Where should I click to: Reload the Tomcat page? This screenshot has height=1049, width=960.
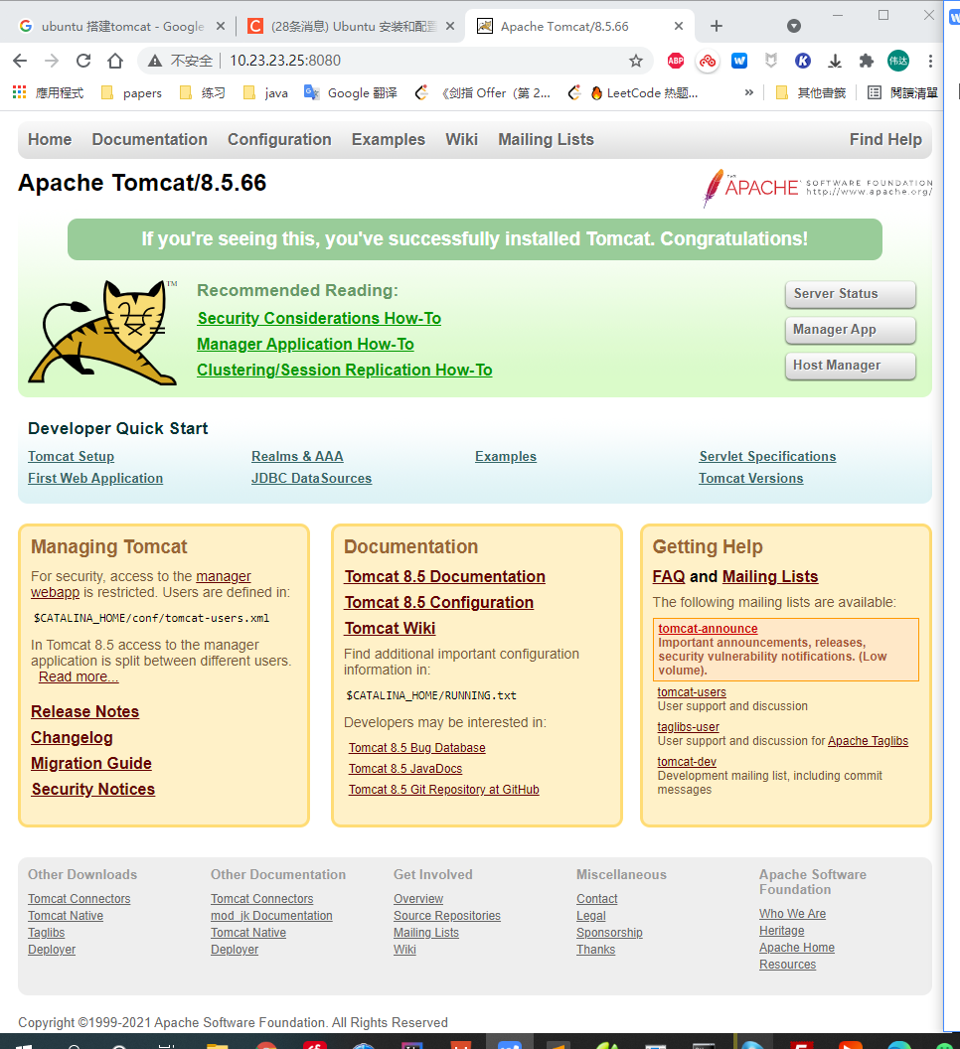pyautogui.click(x=83, y=61)
